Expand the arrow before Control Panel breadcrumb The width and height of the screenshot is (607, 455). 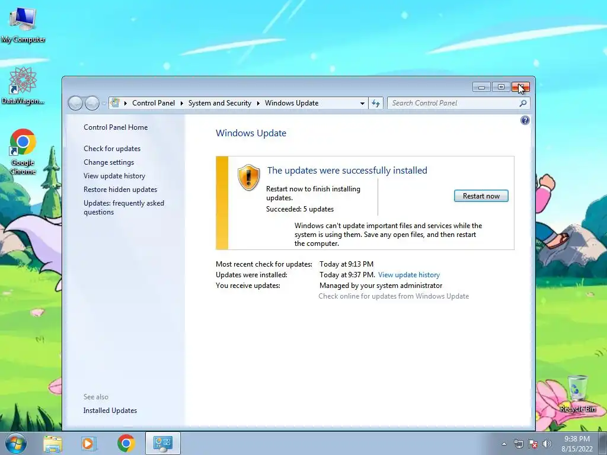[126, 103]
